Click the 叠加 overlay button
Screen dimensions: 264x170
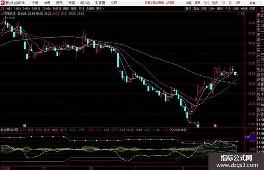(x=196, y=9)
